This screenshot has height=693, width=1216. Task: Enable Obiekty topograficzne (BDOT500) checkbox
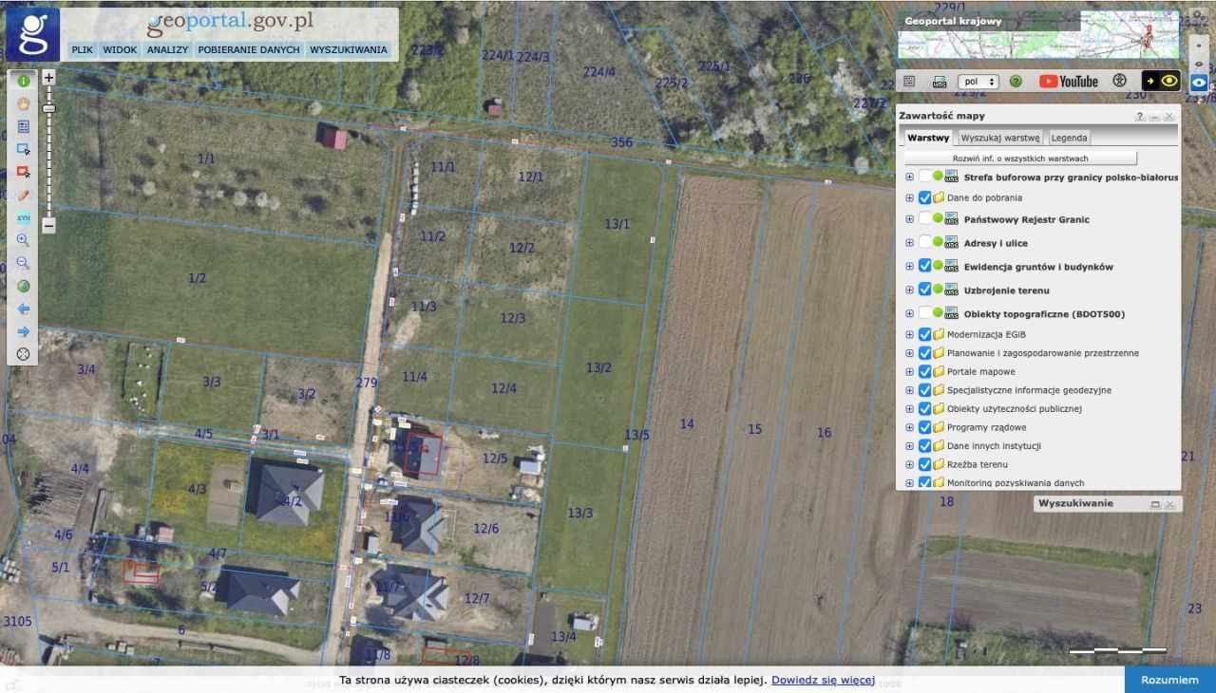925,313
